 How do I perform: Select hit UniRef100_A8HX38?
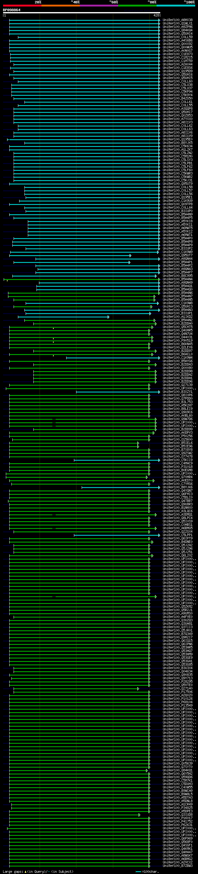(x=178, y=20)
